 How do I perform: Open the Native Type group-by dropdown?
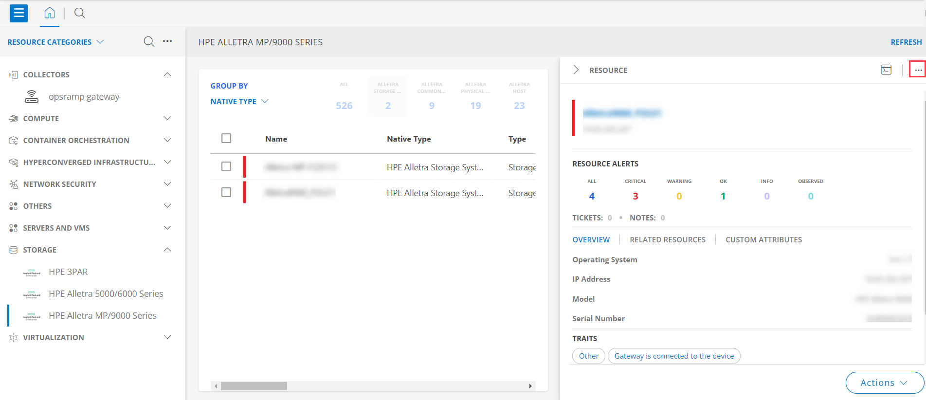tap(239, 102)
